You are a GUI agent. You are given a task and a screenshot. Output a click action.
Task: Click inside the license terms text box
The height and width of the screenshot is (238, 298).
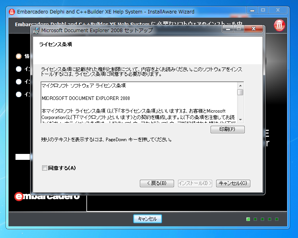[x=139, y=102]
